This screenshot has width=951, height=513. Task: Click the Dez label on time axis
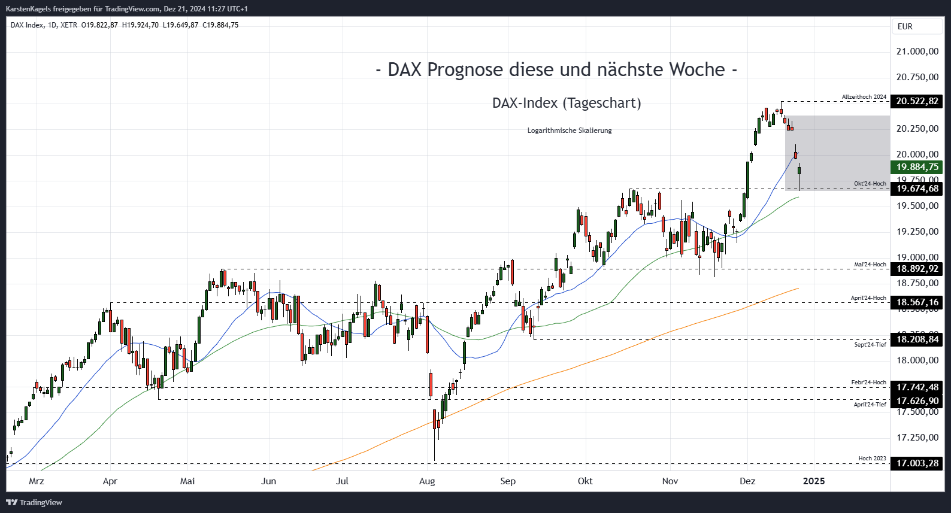(747, 481)
